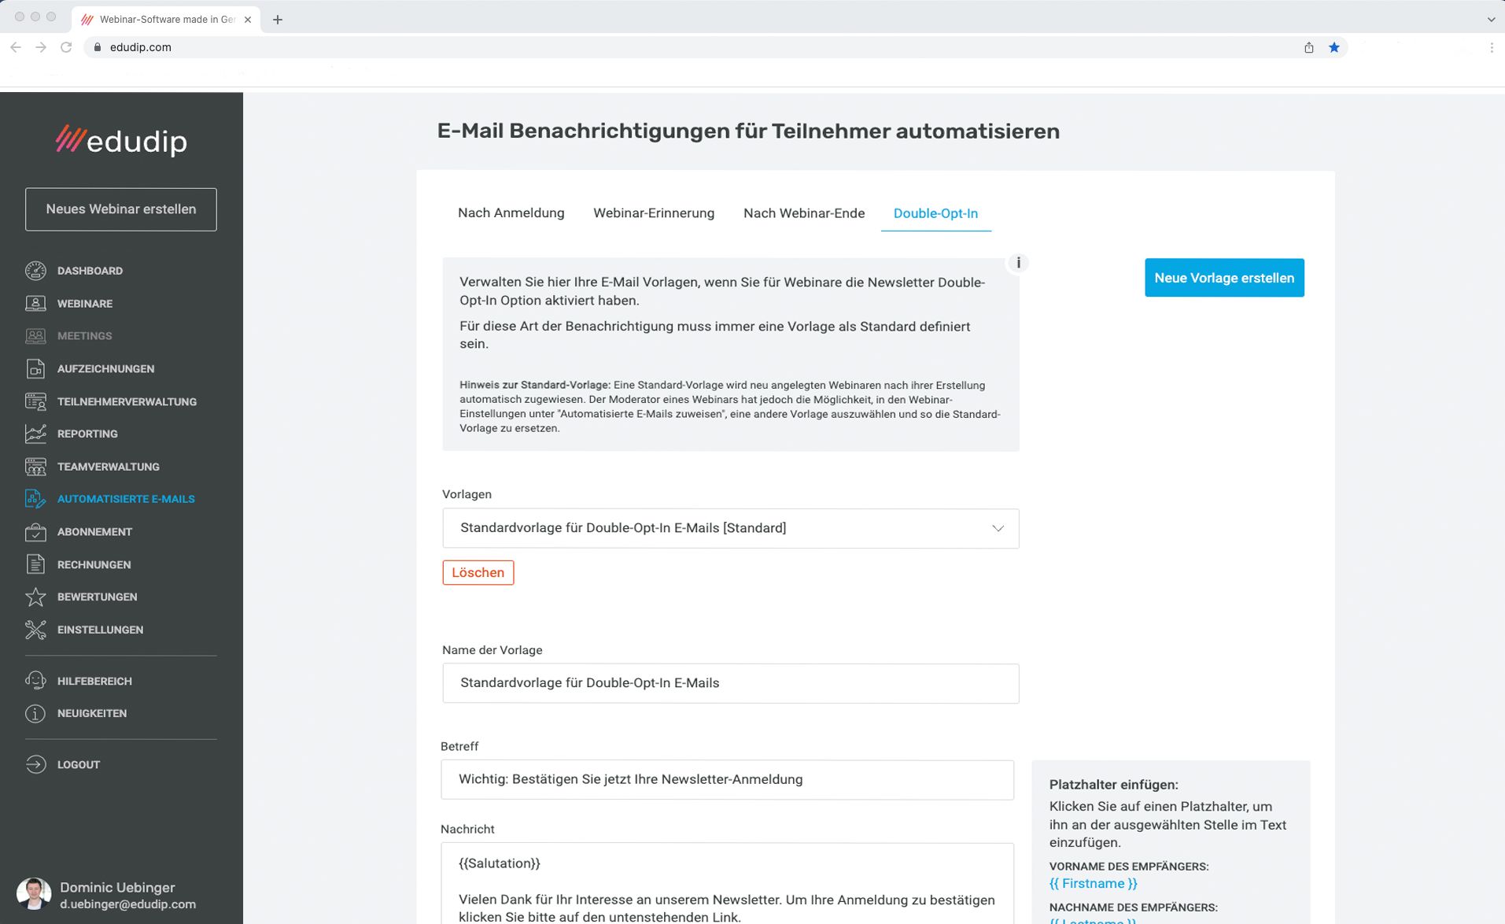Open the Abonnement sidebar icon
The height and width of the screenshot is (924, 1505).
[35, 532]
